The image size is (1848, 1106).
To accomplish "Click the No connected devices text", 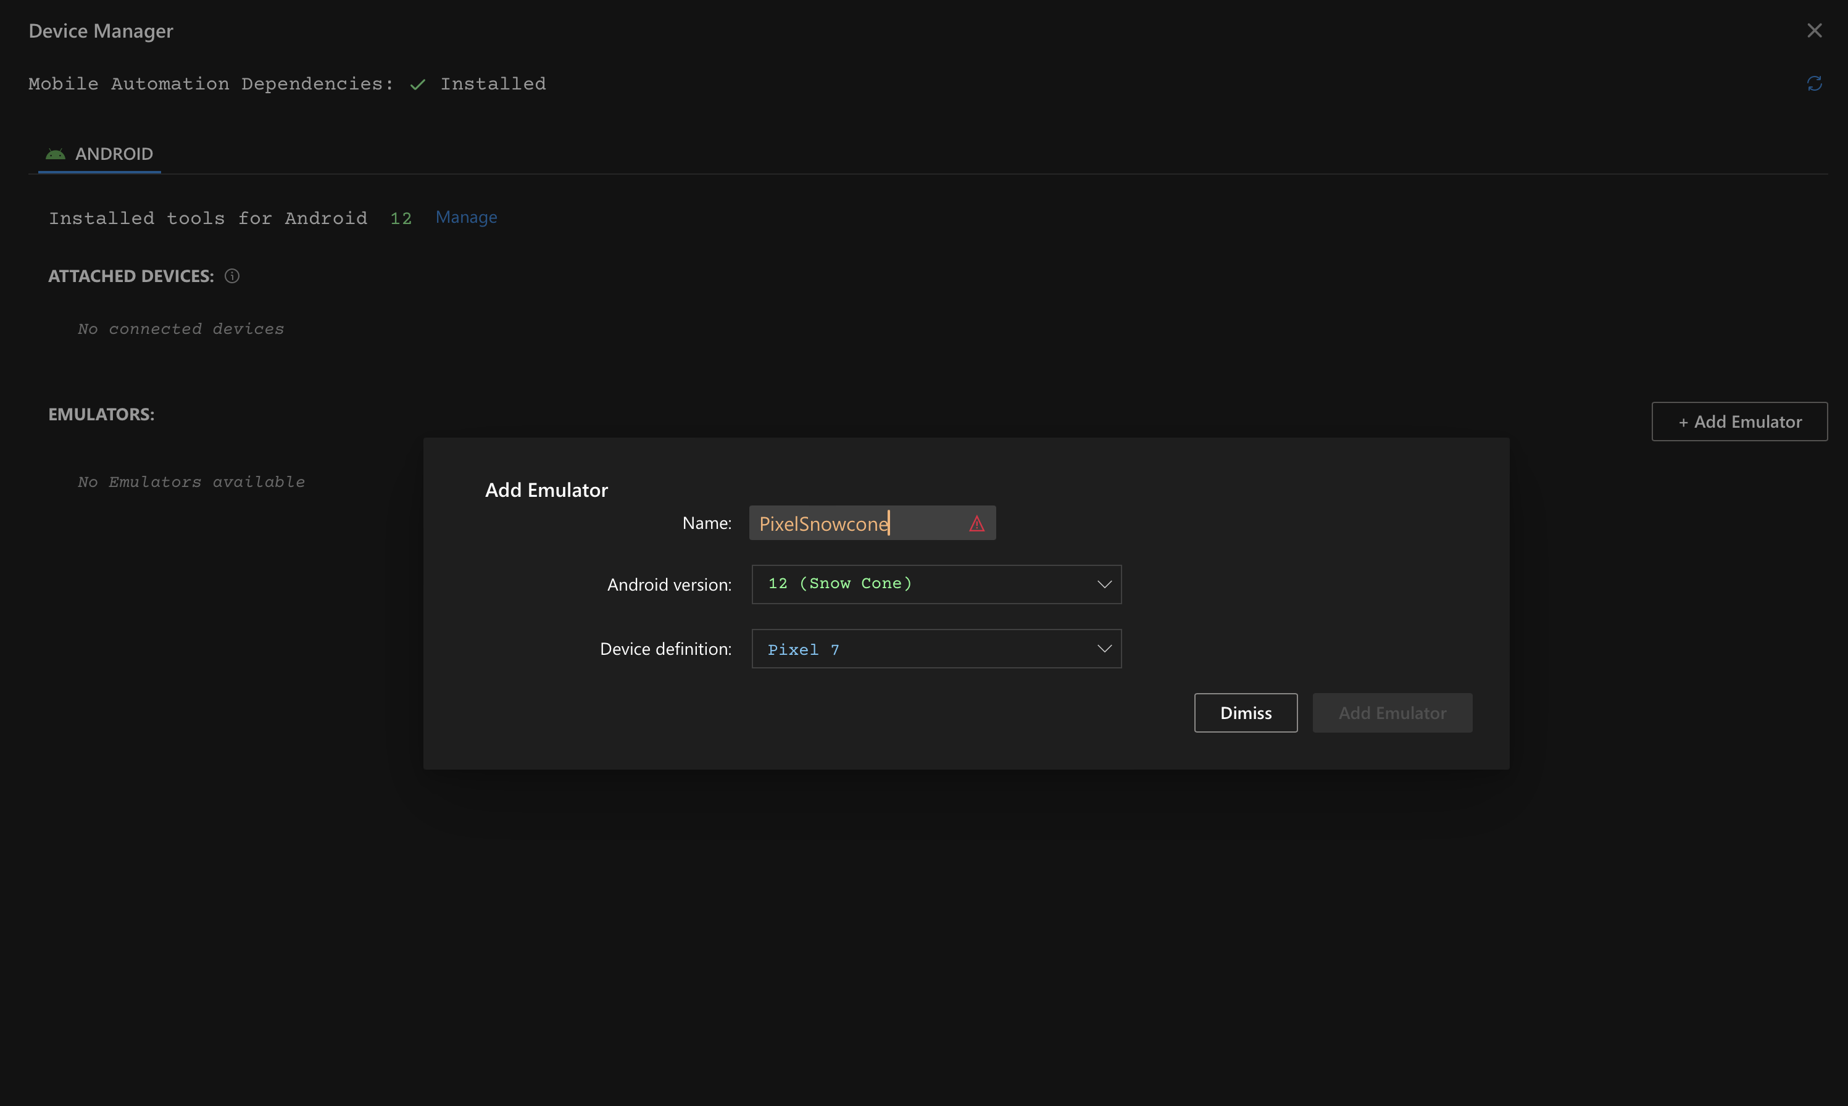I will (181, 329).
